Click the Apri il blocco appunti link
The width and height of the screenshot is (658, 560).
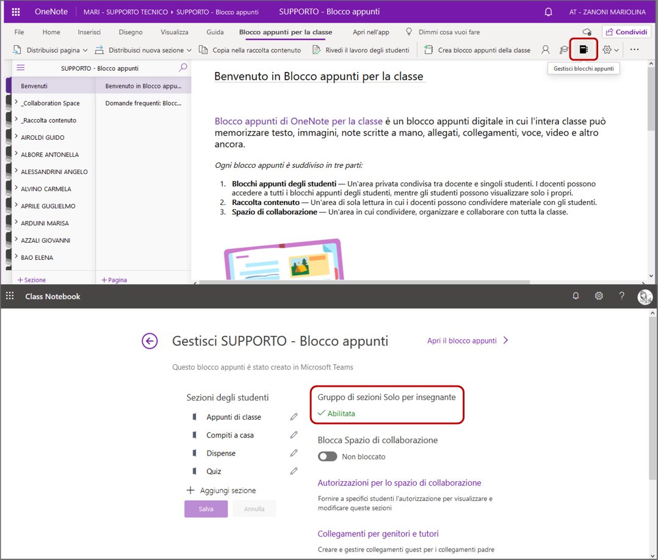point(468,340)
